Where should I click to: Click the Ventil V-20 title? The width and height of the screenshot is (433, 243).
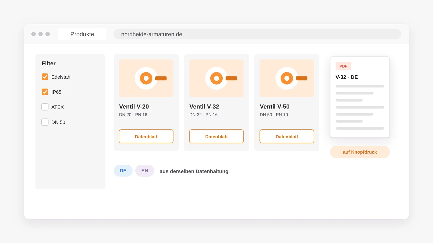coord(134,107)
